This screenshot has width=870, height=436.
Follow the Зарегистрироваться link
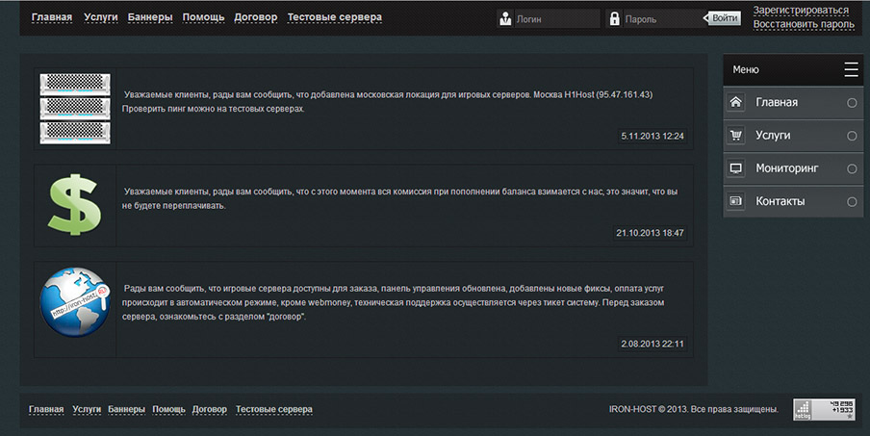point(801,11)
